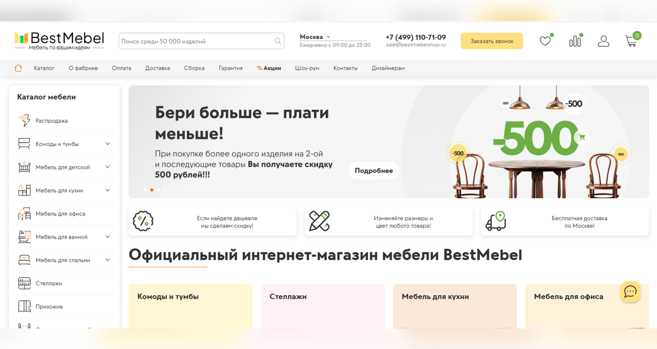Select the fourth banner slide dot

tap(165, 190)
